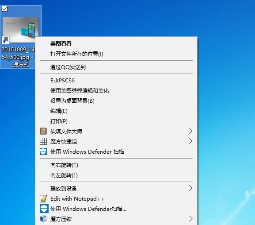The height and width of the screenshot is (225, 255).
Task: Click the 魔方快捷组 grid icon
Action: [x=43, y=141]
